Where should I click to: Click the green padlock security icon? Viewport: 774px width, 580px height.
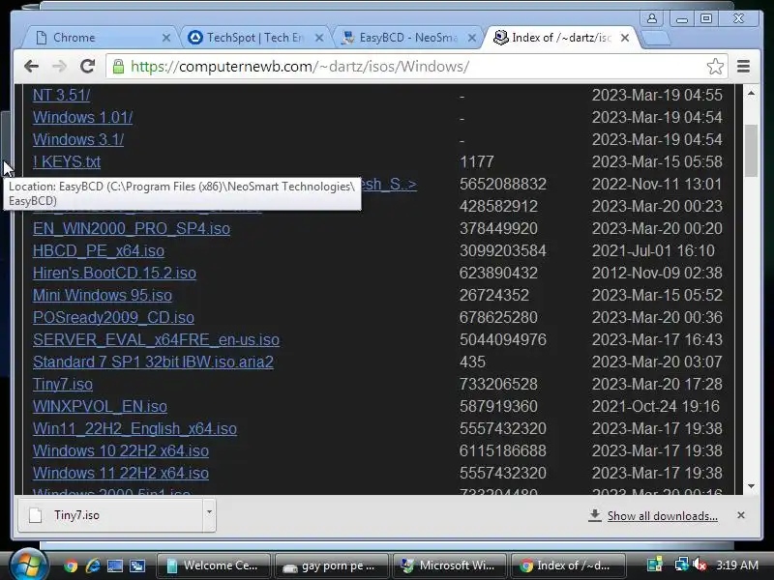tap(118, 67)
